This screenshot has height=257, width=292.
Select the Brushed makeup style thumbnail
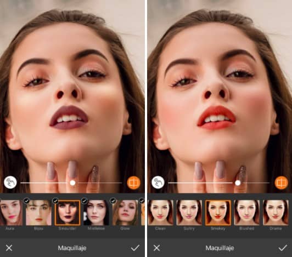point(247,213)
